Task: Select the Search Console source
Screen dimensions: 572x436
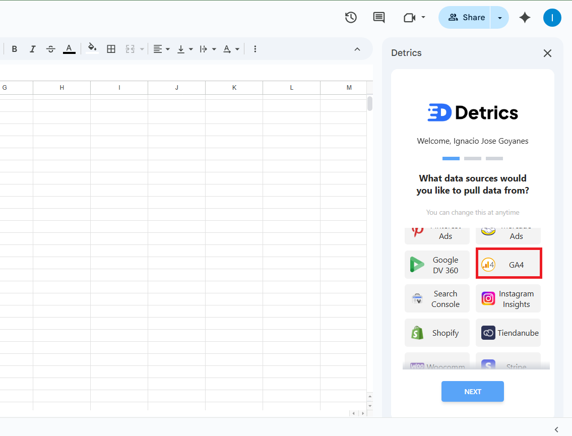Action: tap(436, 298)
